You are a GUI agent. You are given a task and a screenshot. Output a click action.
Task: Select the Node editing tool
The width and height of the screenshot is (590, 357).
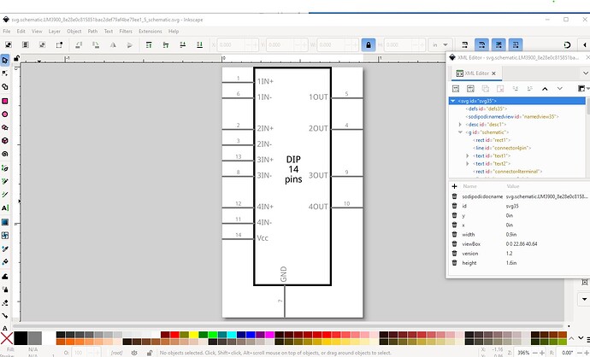(5, 73)
